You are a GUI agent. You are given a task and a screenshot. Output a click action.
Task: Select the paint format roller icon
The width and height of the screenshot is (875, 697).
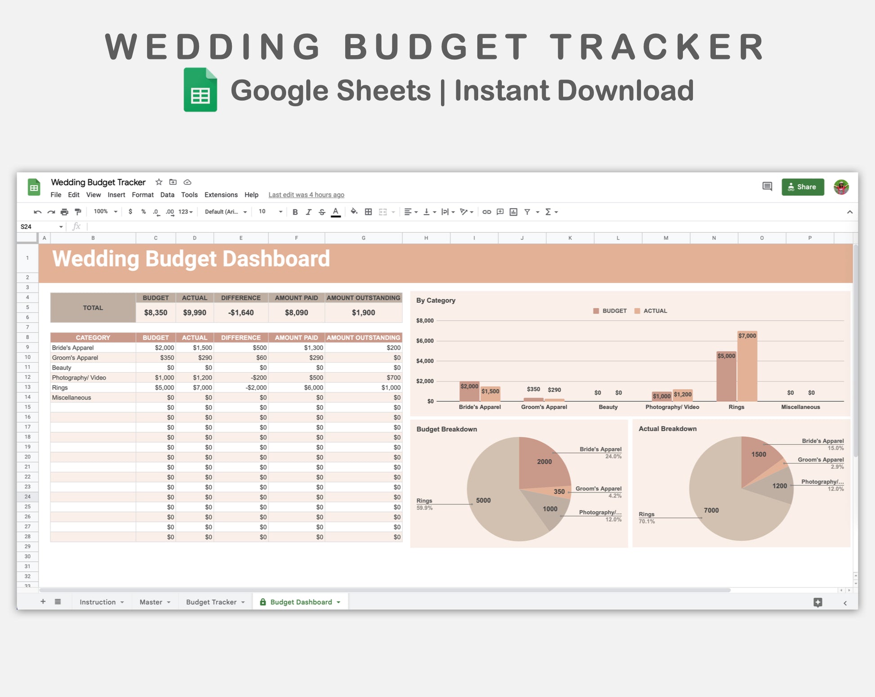click(78, 212)
